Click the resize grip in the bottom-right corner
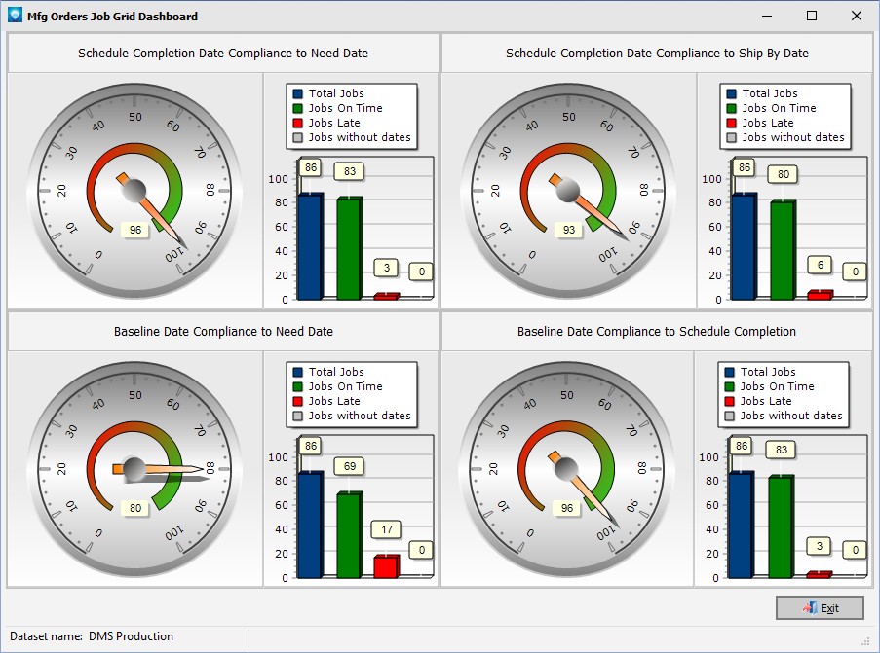 pyautogui.click(x=864, y=640)
